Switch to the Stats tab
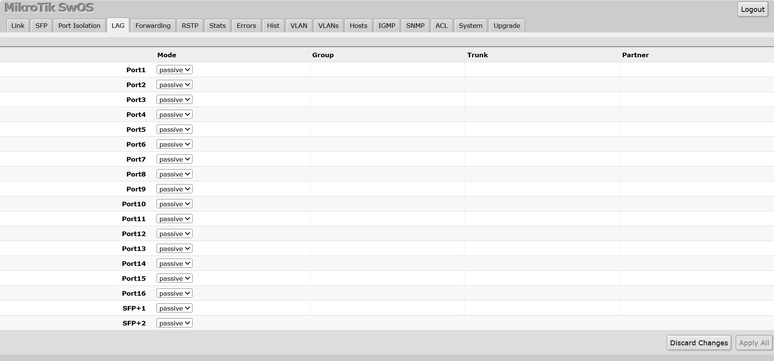This screenshot has height=361, width=774. pos(217,26)
